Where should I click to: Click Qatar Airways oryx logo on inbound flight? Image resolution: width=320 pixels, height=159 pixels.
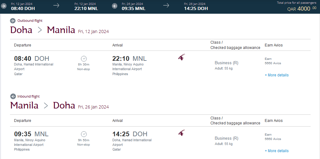[x=181, y=133]
